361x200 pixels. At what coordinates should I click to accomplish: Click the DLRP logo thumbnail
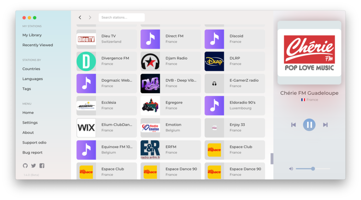[x=214, y=61]
